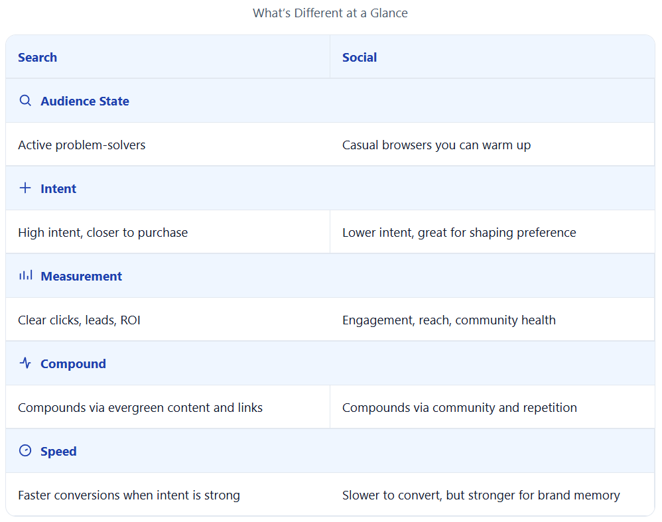The height and width of the screenshot is (522, 662).
Task: Click the Intent section label
Action: (x=58, y=189)
